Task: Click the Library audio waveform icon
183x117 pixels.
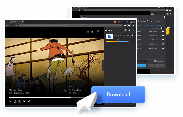Action: click(133, 30)
